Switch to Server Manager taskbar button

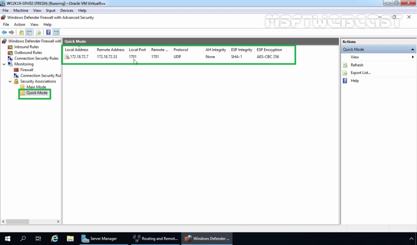[x=103, y=238]
